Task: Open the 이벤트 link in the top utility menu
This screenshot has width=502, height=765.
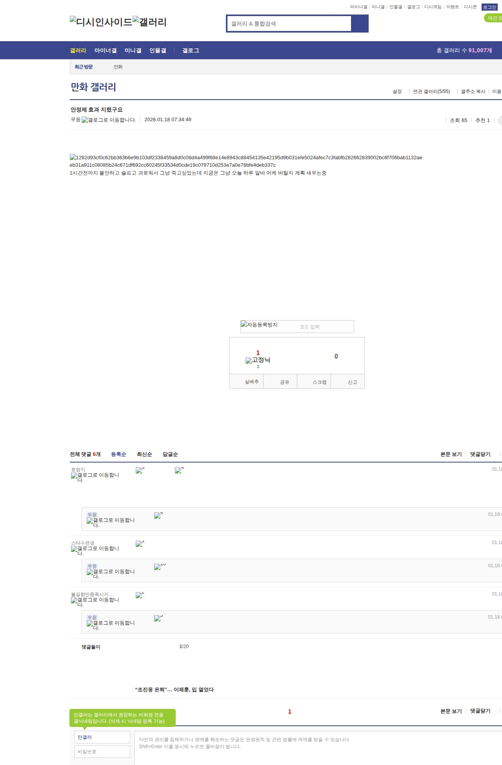Action: click(x=453, y=7)
